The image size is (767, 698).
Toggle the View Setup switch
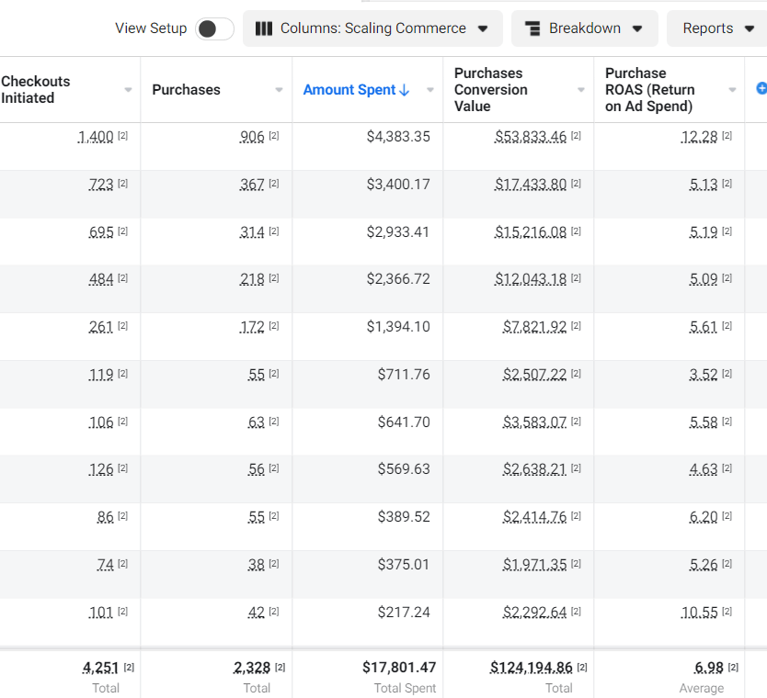click(214, 28)
